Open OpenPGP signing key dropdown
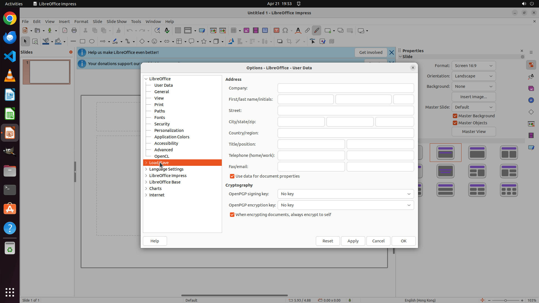The width and height of the screenshot is (539, 303). click(346, 194)
